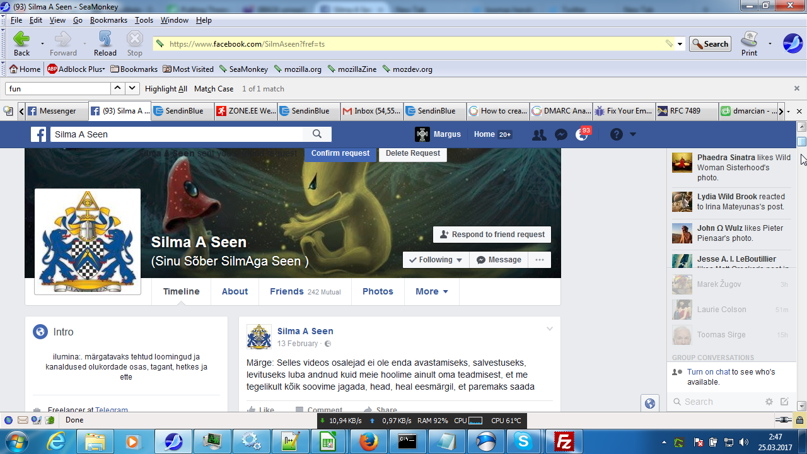Screen dimensions: 807x454
Task: Go to Home from the bookmarks toolbar
Action: (25, 69)
